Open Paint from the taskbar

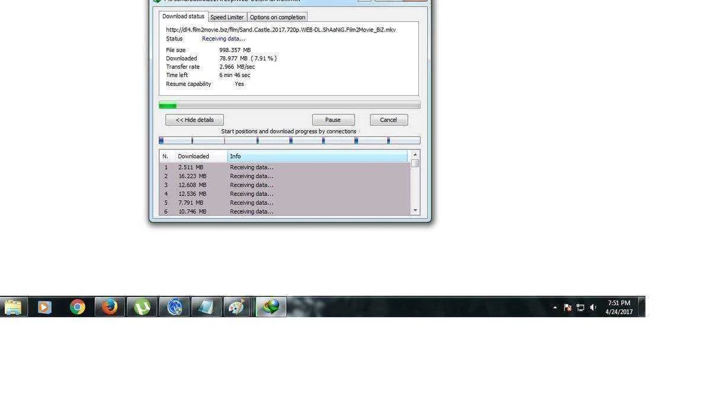pos(238,307)
